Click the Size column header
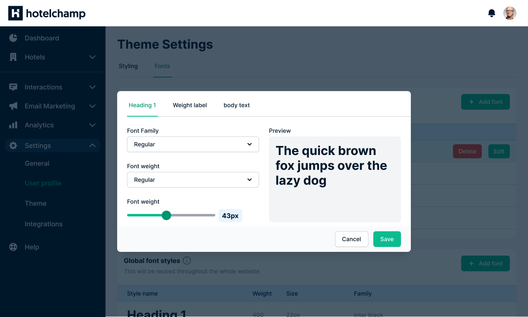Image resolution: width=528 pixels, height=317 pixels. point(292,294)
